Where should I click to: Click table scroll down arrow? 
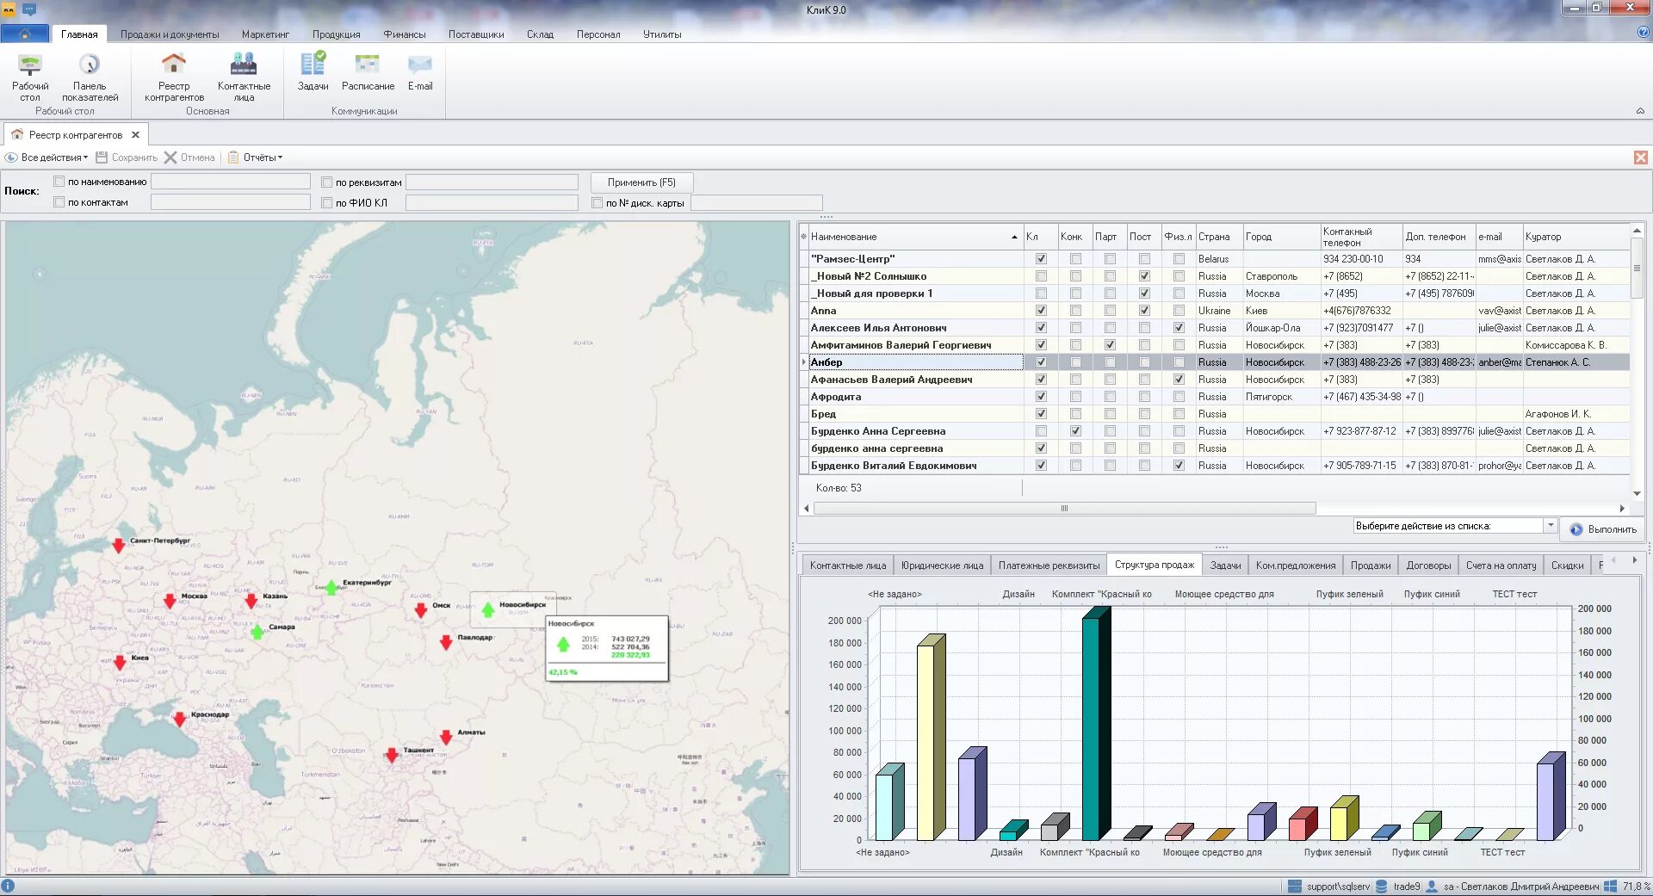(x=1637, y=493)
